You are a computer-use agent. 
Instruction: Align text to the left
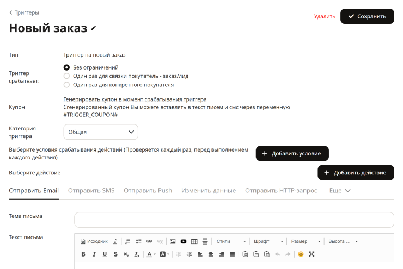(200, 254)
